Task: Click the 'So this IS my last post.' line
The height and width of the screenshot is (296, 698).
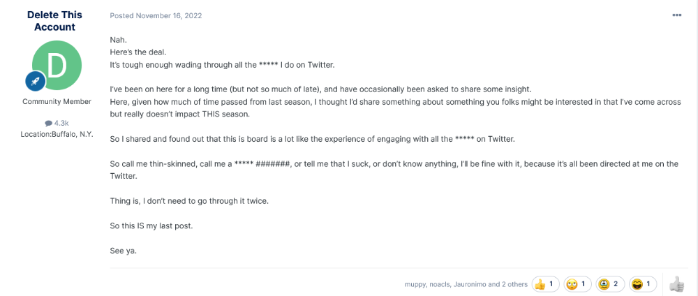Action: click(151, 225)
